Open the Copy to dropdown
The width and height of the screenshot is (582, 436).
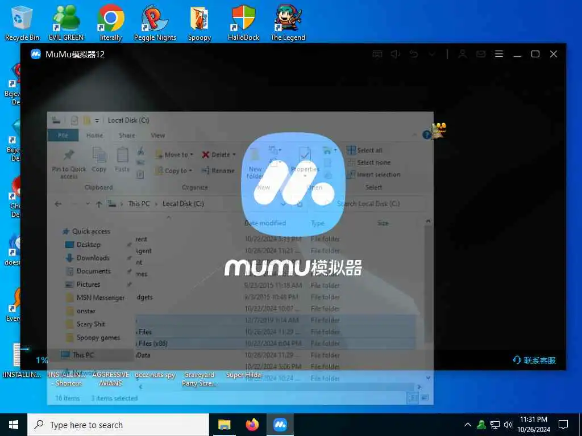click(174, 170)
